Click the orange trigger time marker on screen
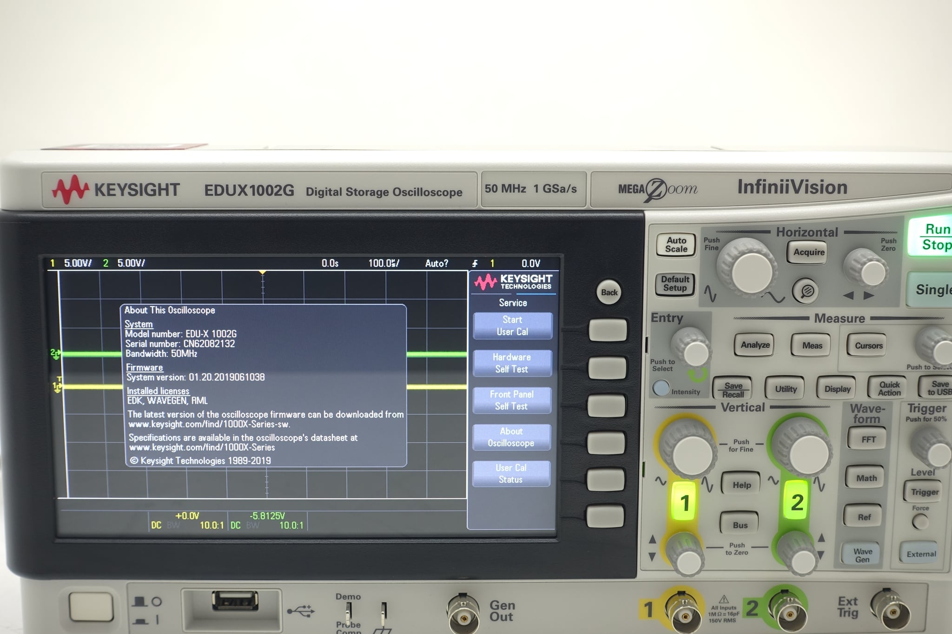Viewport: 952px width, 634px height. click(263, 272)
